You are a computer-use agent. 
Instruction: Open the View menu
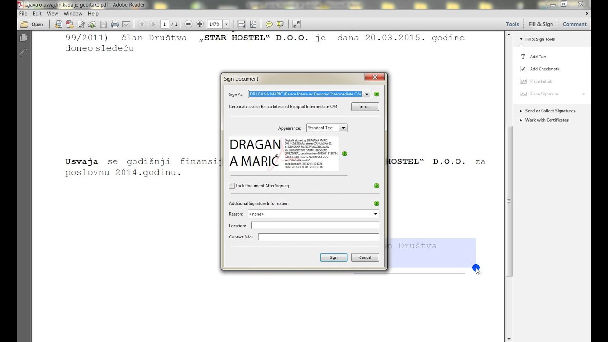[52, 14]
